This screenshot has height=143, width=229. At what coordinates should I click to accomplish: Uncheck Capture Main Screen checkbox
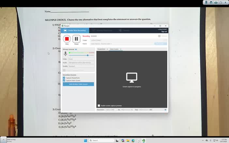pos(64,80)
